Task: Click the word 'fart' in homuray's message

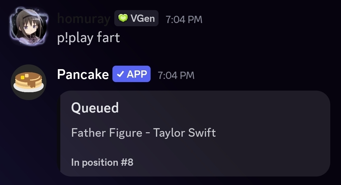Action: point(108,38)
